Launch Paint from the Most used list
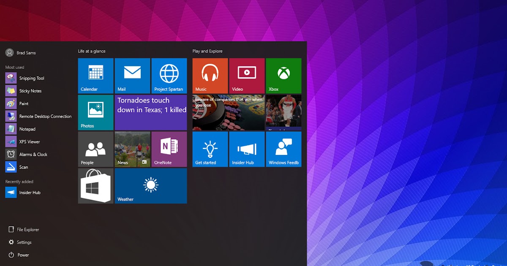Viewport: 507px width, 266px height. (x=26, y=103)
